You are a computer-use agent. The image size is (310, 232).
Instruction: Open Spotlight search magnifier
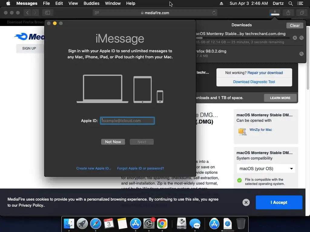[x=290, y=3]
